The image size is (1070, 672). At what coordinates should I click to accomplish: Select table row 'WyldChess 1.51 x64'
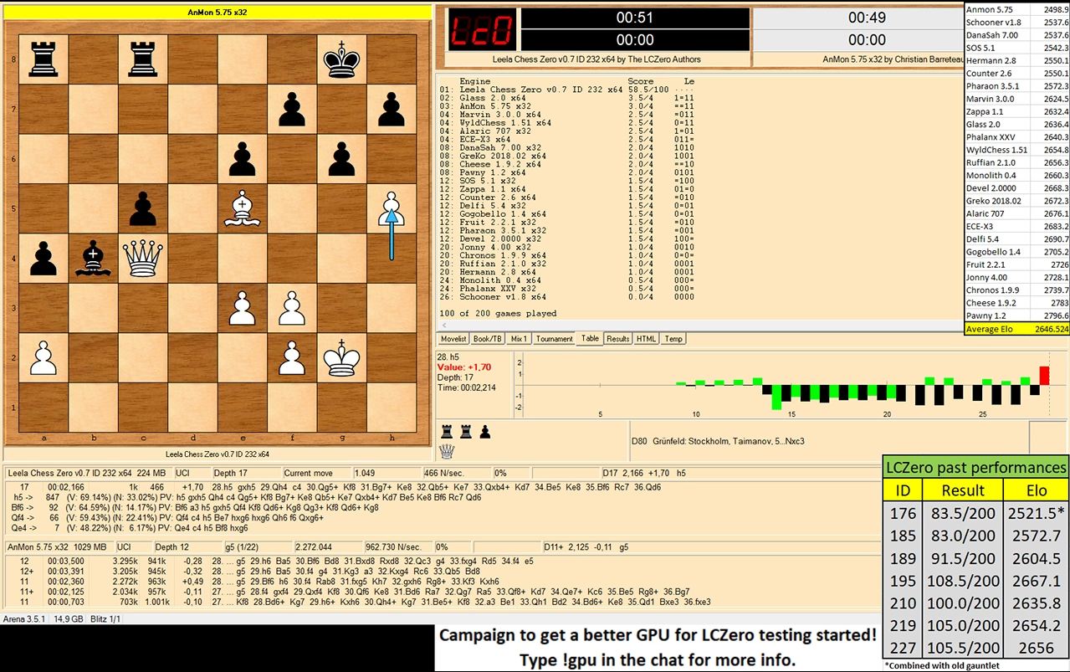tap(566, 123)
